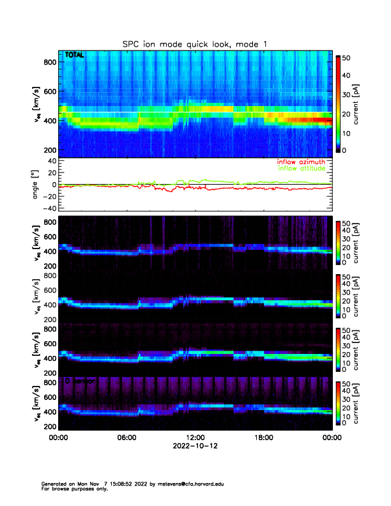Click the TOTAL label in the top spectrogram
Viewport: 391px width, 506px height.
(75, 56)
